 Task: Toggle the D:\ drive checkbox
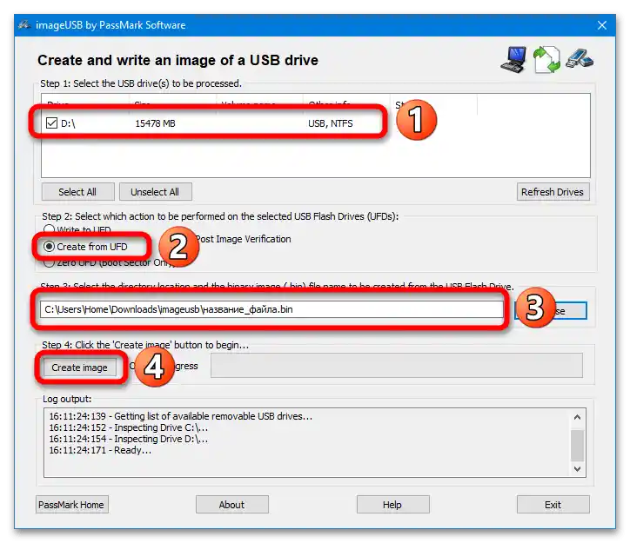point(51,123)
